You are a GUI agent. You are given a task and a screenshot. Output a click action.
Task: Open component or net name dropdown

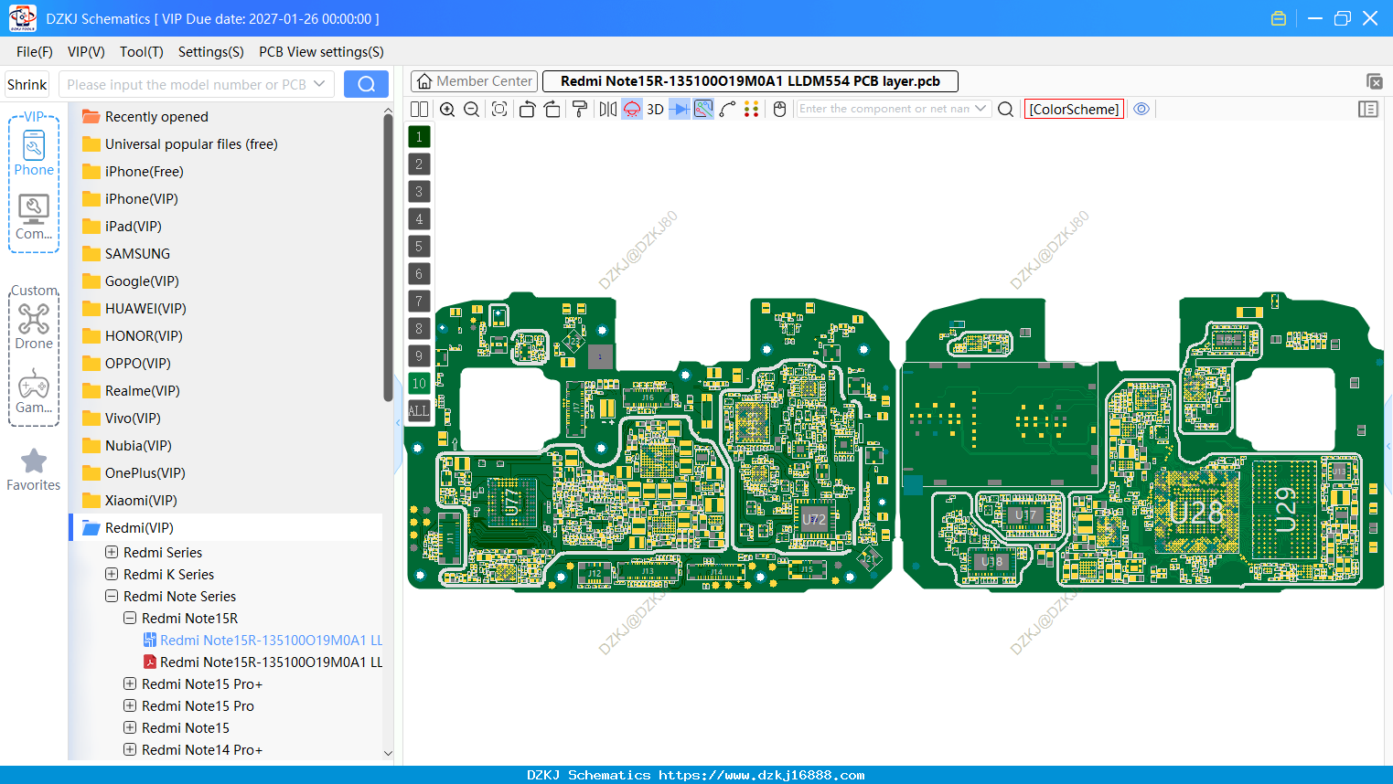(980, 109)
